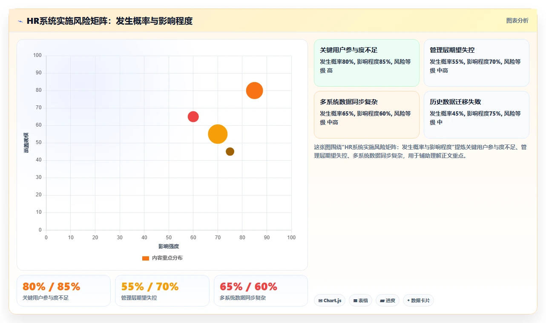Screen dimensions: 546x323
Task: Click the 进度 tag
Action: (388, 300)
